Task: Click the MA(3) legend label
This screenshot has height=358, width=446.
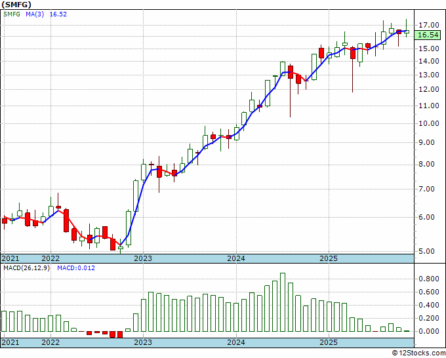Action: [35, 14]
